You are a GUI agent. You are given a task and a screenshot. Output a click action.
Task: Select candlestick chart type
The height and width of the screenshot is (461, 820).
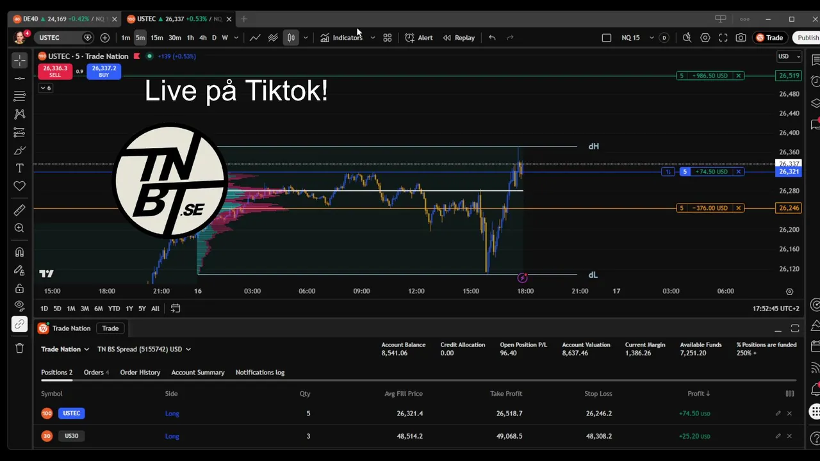click(x=291, y=38)
